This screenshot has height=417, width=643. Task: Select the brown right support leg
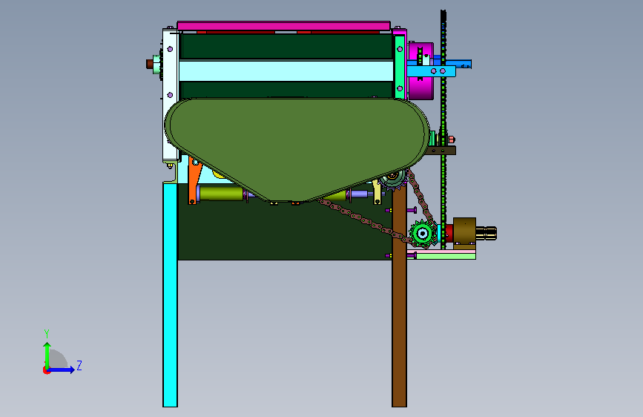[x=399, y=295]
